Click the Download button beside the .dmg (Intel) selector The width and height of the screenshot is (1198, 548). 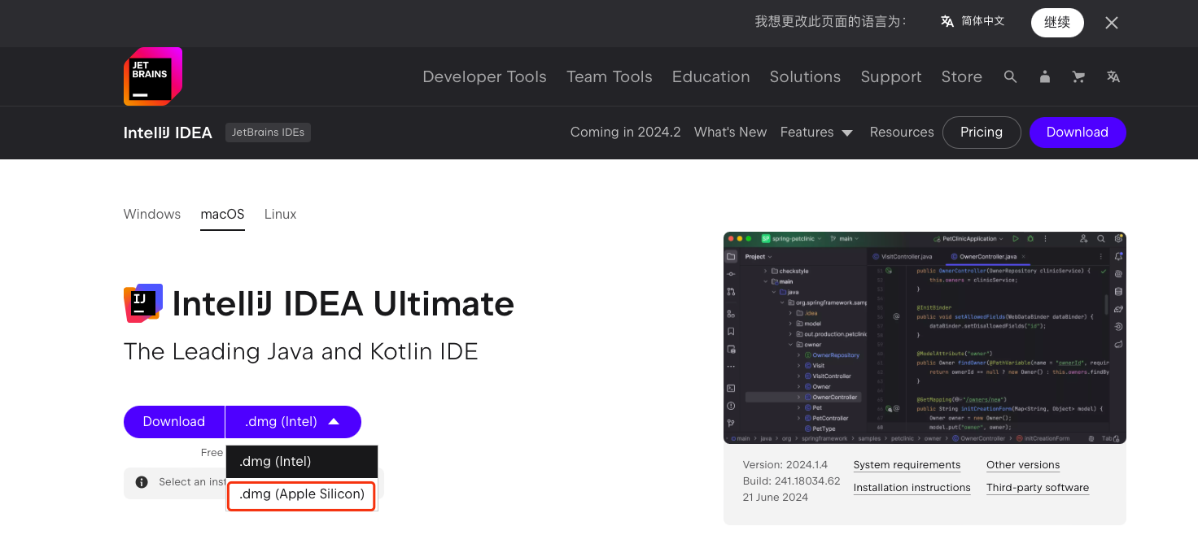click(x=174, y=422)
